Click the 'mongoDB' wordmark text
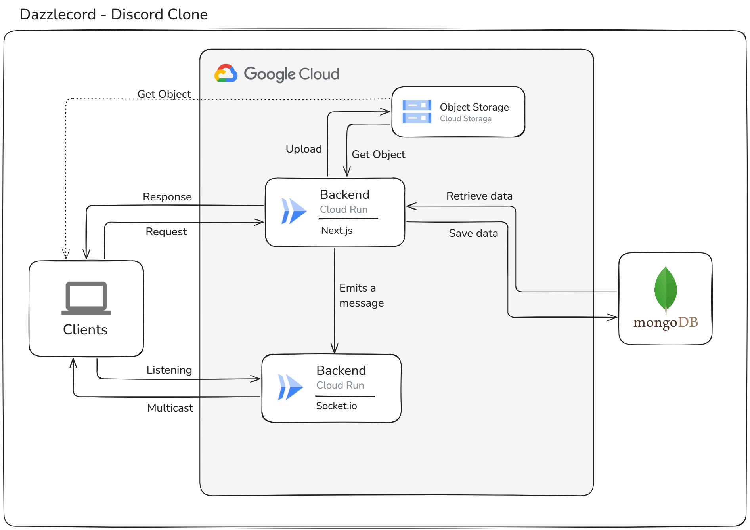 [666, 323]
